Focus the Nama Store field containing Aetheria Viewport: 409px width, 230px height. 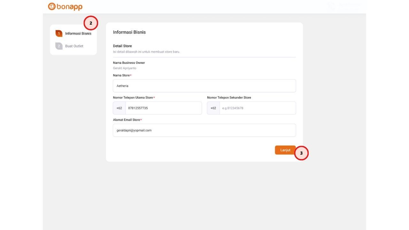[204, 86]
